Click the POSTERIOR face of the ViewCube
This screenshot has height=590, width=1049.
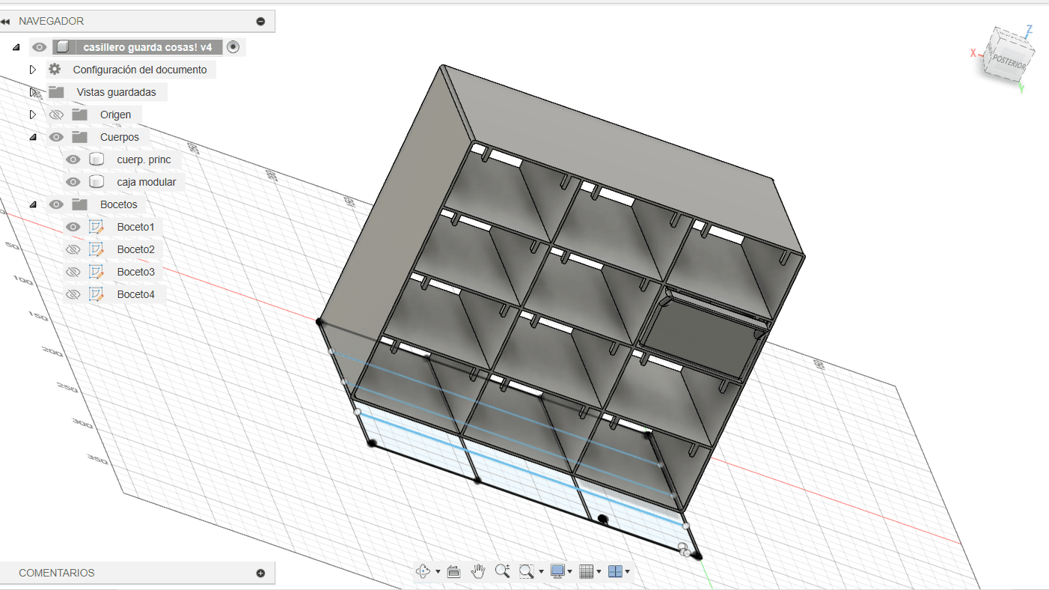coord(1009,64)
